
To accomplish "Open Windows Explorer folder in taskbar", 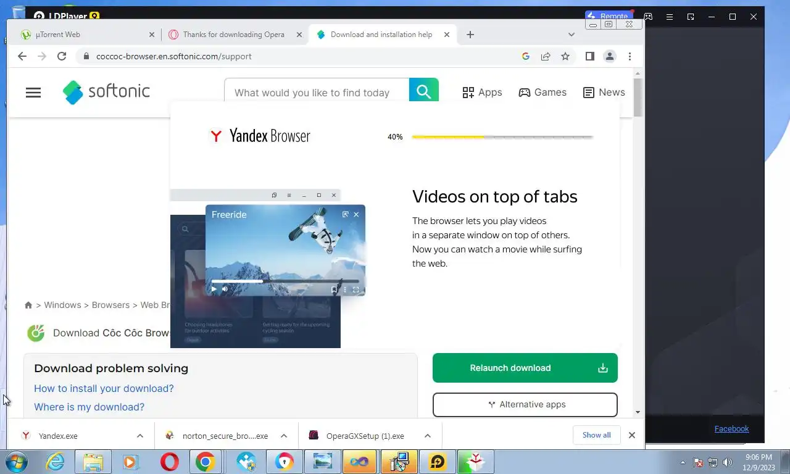I will [x=93, y=462].
